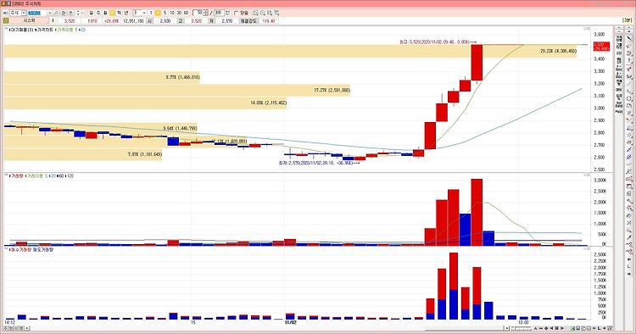Screen dimensions: 636x334
Task: Adjust the zoom slider in bottom bar
Action: pos(523,328)
